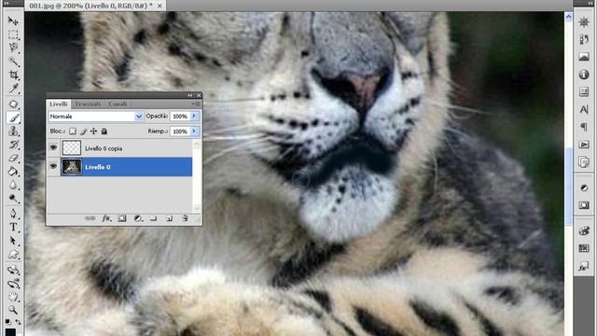Open the Riemp. fill slider arrow
Image resolution: width=597 pixels, height=336 pixels.
[195, 131]
